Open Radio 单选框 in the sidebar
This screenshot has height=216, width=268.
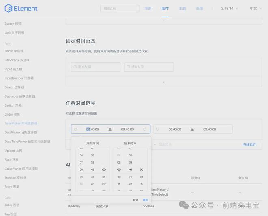tap(14, 51)
